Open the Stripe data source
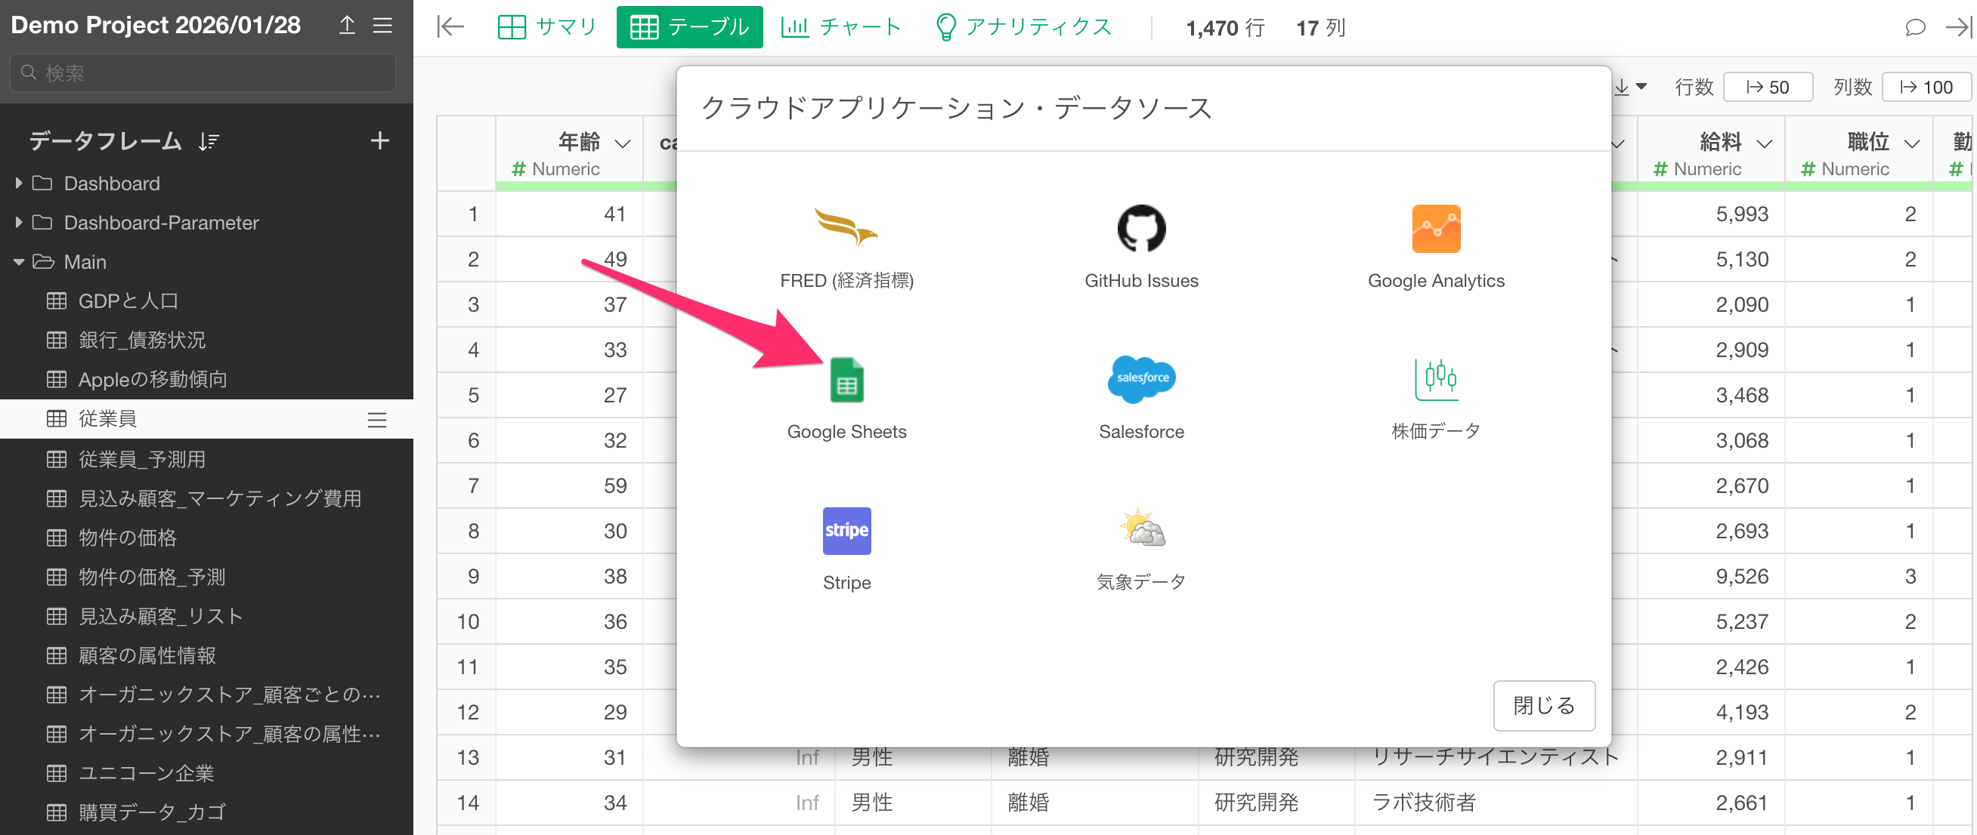The width and height of the screenshot is (1977, 835). pos(846,531)
